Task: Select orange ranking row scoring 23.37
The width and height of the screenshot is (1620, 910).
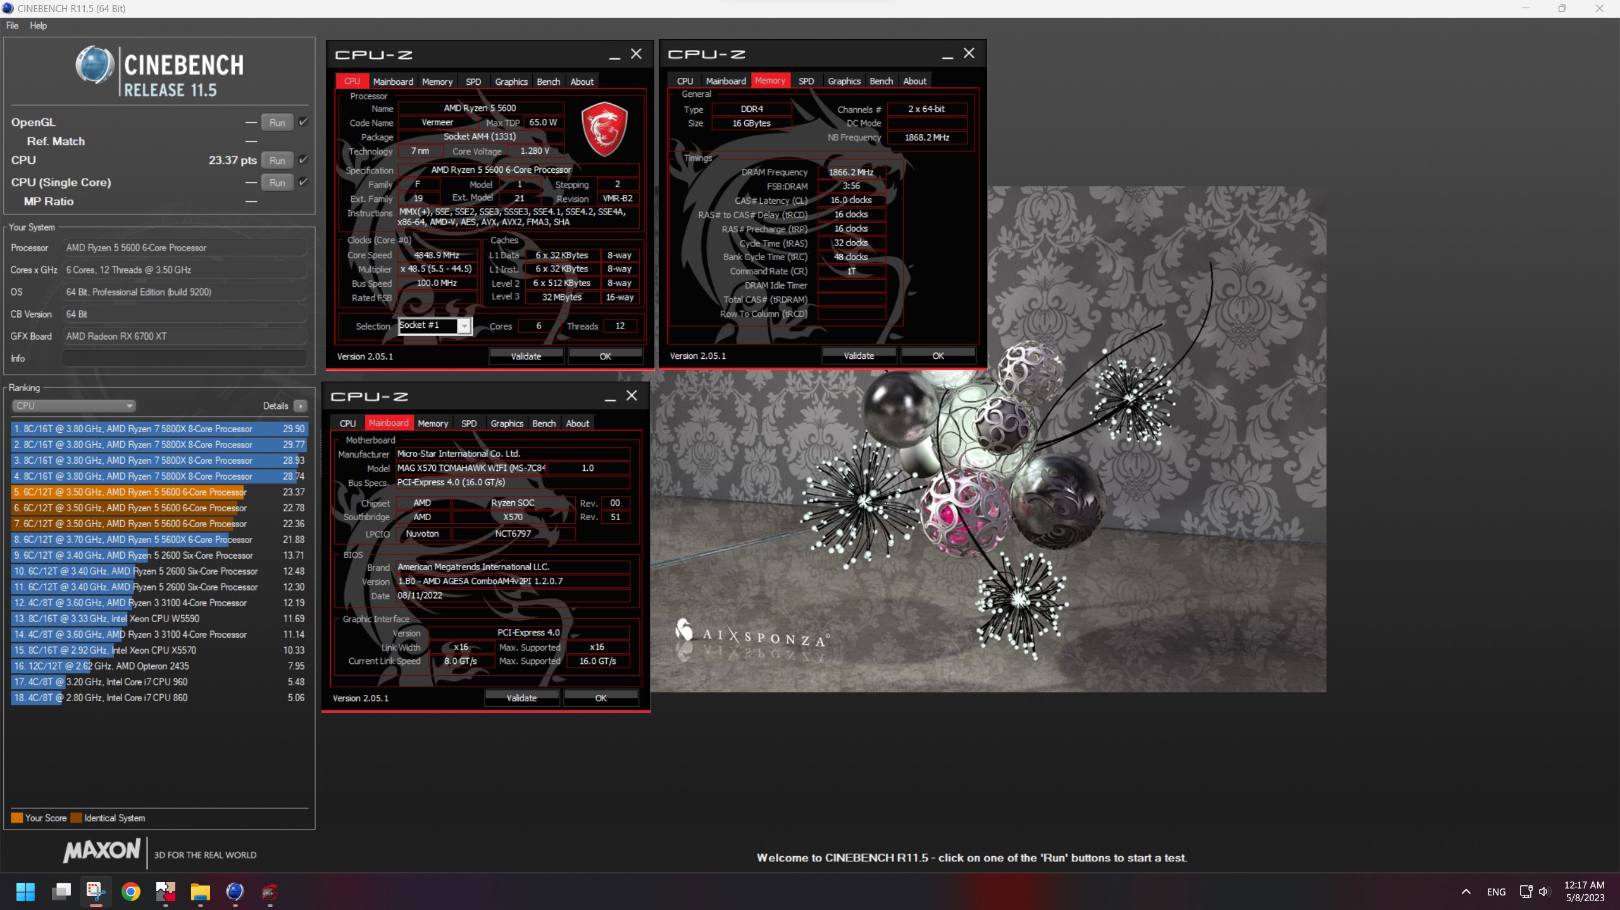Action: pyautogui.click(x=159, y=492)
